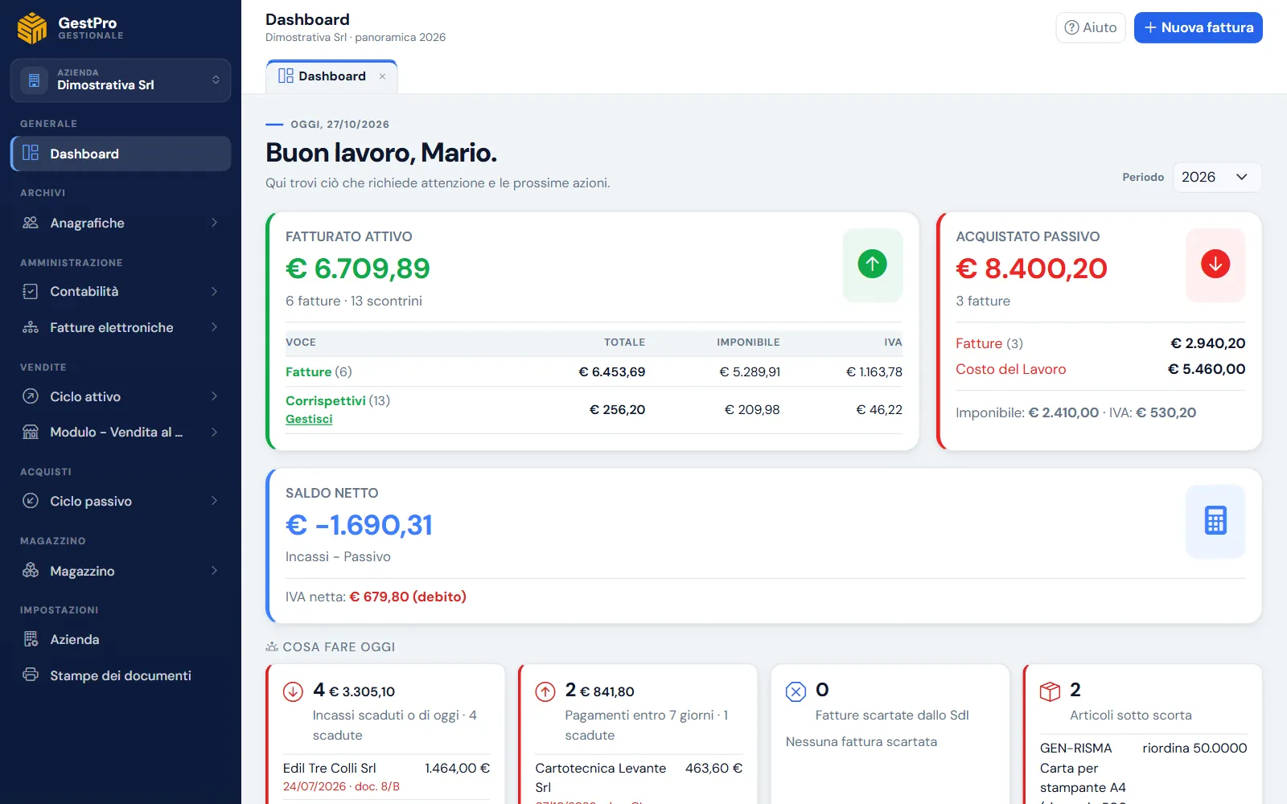Click the Modulo - Vendita al store icon
The width and height of the screenshot is (1287, 804).
pos(31,432)
